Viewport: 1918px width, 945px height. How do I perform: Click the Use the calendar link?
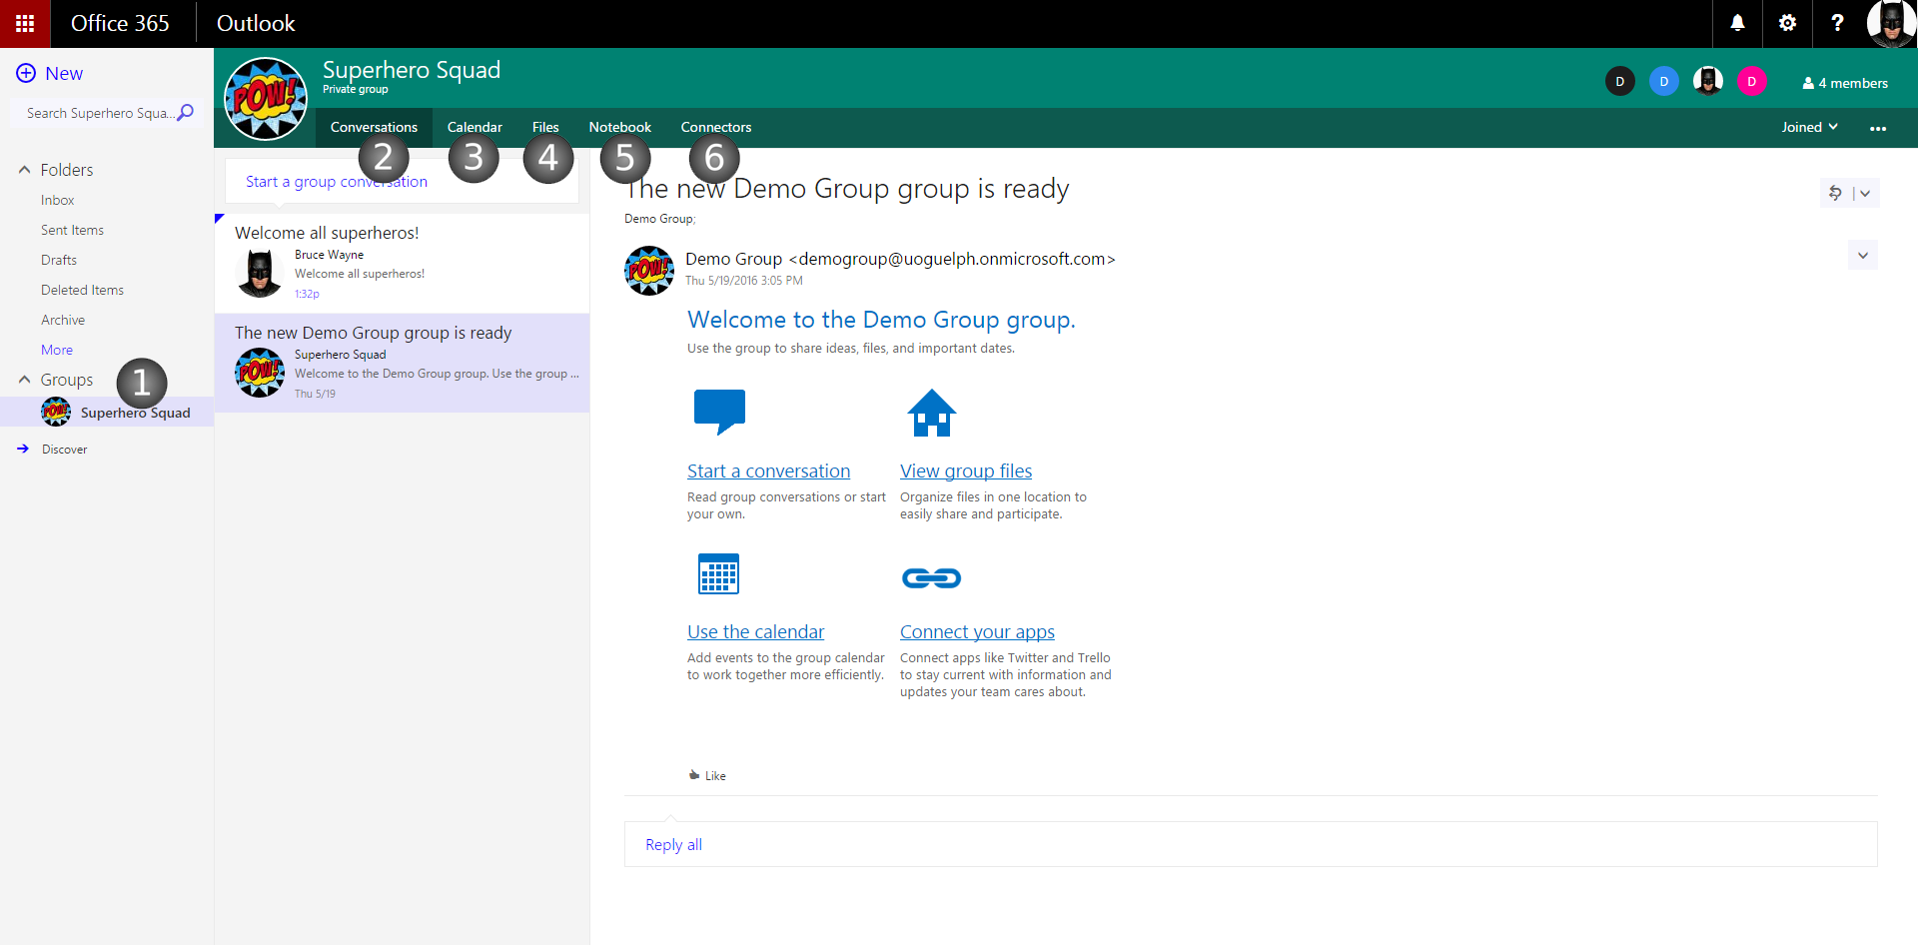click(x=755, y=631)
